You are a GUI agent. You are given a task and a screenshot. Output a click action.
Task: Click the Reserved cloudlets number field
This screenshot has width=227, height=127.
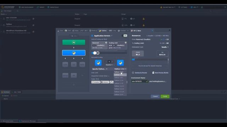(94, 46)
